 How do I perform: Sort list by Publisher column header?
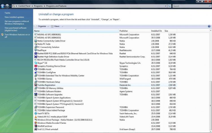tap(134, 31)
